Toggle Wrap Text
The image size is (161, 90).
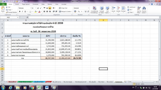pyautogui.click(x=63, y=8)
